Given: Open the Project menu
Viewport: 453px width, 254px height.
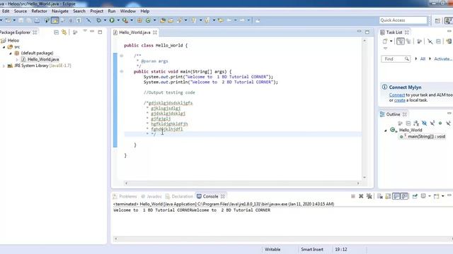Looking at the screenshot, I should [x=96, y=11].
